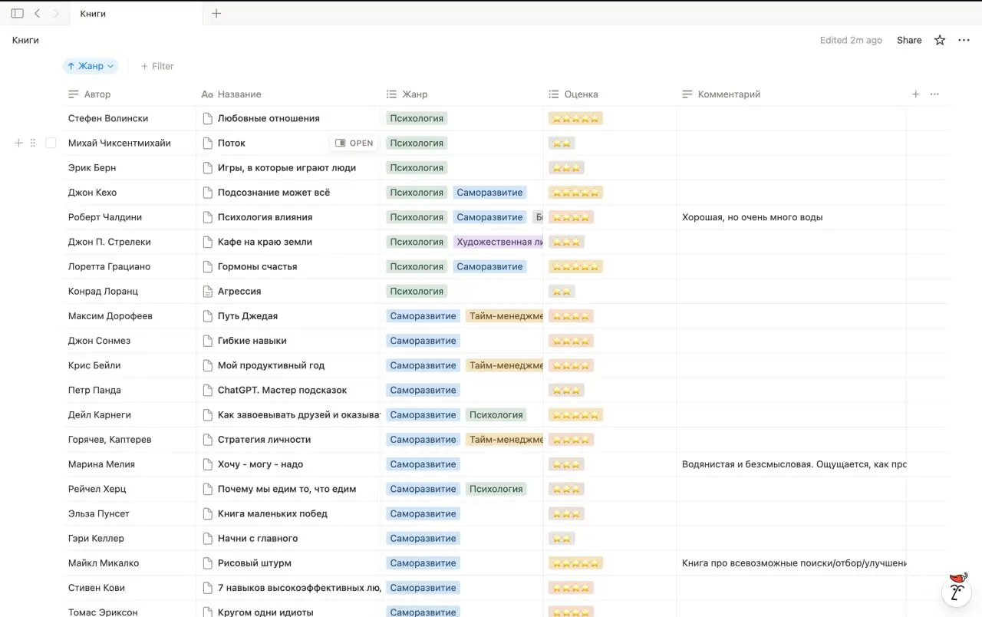
Task: Click the author cell Дейл Карнеги
Action: coord(100,415)
